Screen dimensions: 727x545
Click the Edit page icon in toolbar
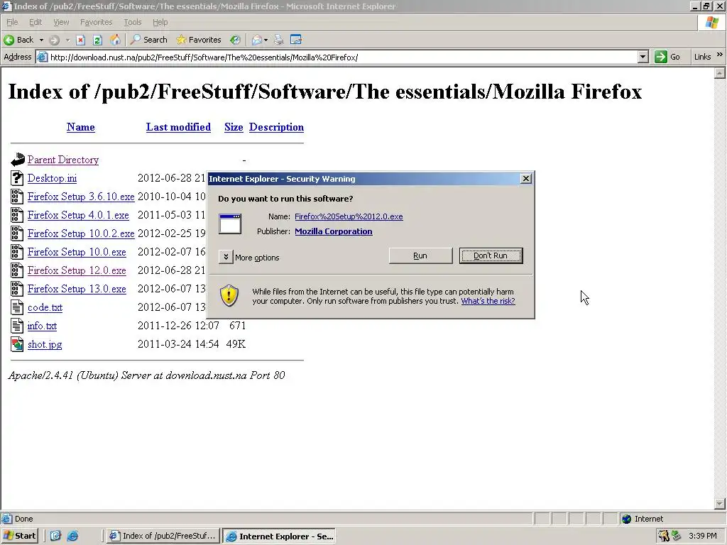(x=296, y=40)
